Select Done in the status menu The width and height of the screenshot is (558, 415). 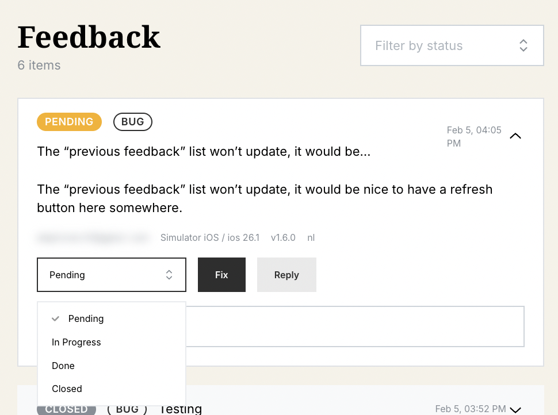coord(63,366)
